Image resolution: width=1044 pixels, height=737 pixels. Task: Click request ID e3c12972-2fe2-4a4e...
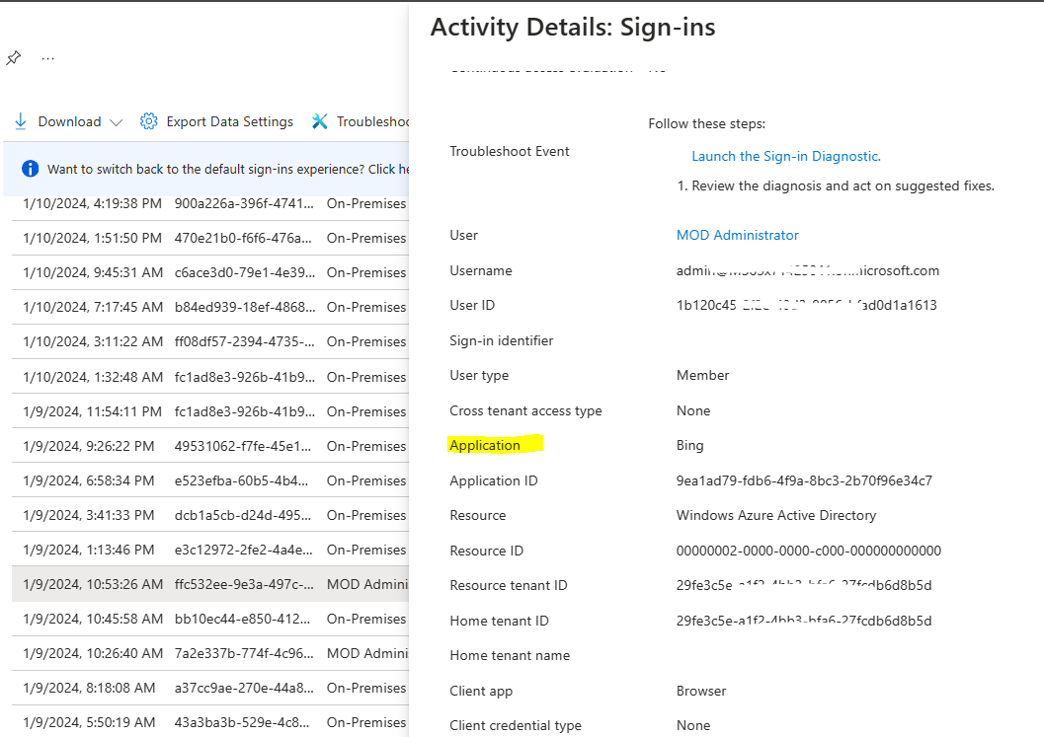point(244,551)
